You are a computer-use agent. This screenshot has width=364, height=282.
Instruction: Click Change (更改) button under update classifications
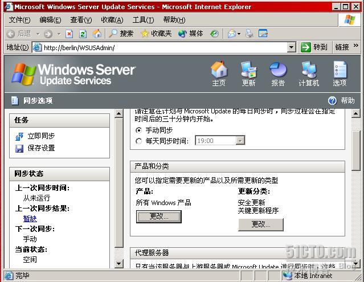coord(261,224)
